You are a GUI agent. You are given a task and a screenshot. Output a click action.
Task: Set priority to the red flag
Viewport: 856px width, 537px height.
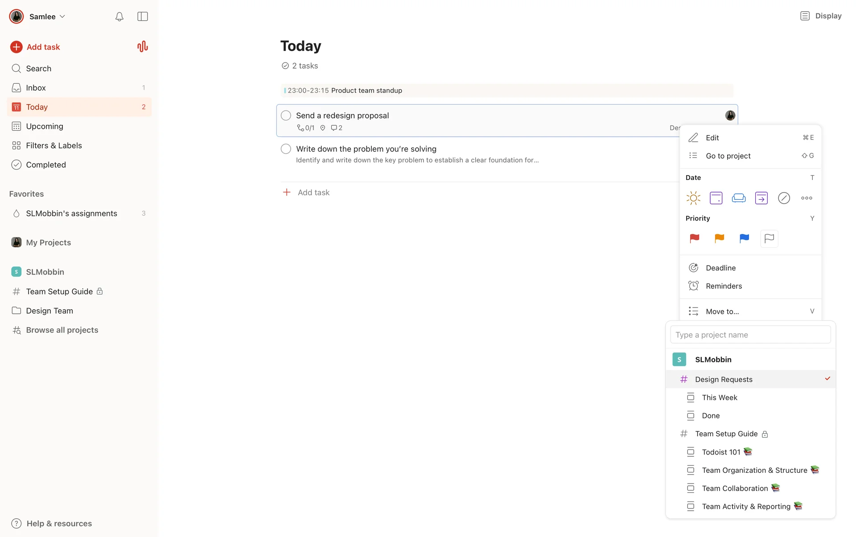694,238
